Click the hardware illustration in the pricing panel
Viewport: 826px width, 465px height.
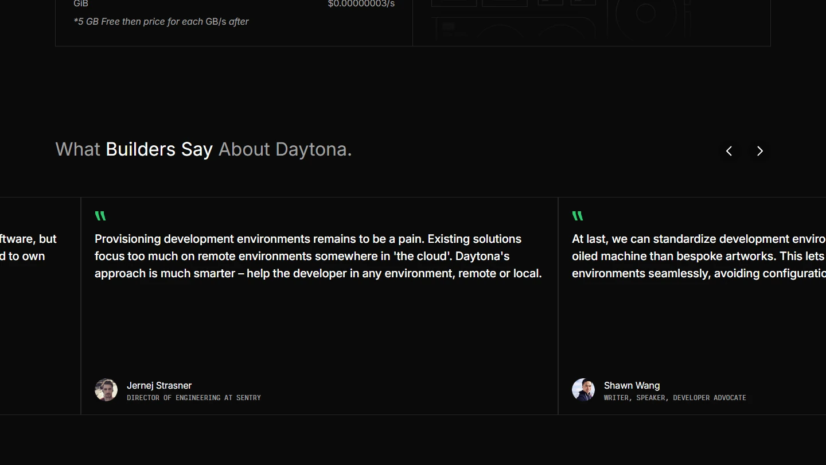point(591,20)
